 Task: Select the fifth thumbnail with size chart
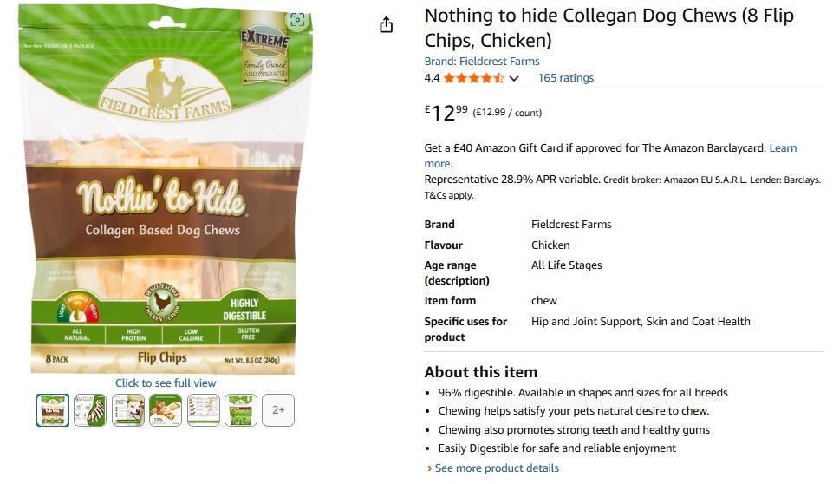pos(203,410)
